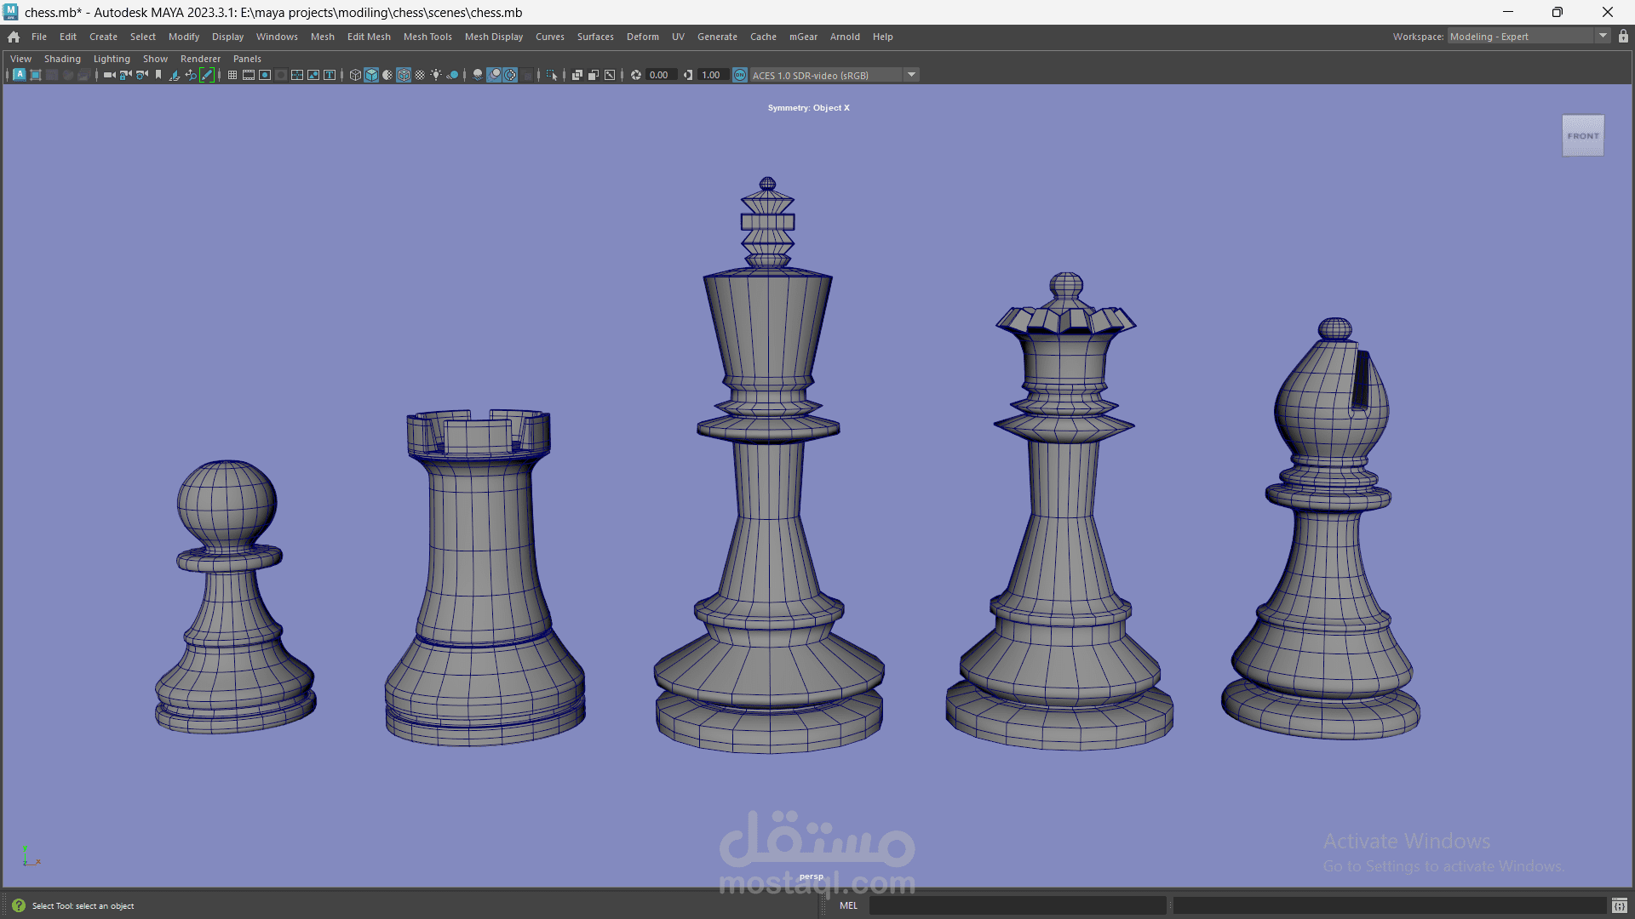The height and width of the screenshot is (919, 1635).
Task: Click the FRONT face of view cube
Action: pyautogui.click(x=1583, y=135)
